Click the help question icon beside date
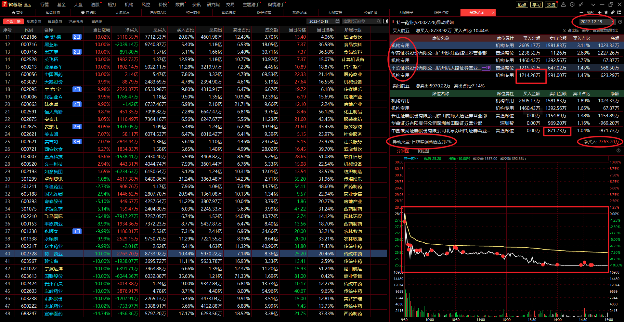 point(620,22)
